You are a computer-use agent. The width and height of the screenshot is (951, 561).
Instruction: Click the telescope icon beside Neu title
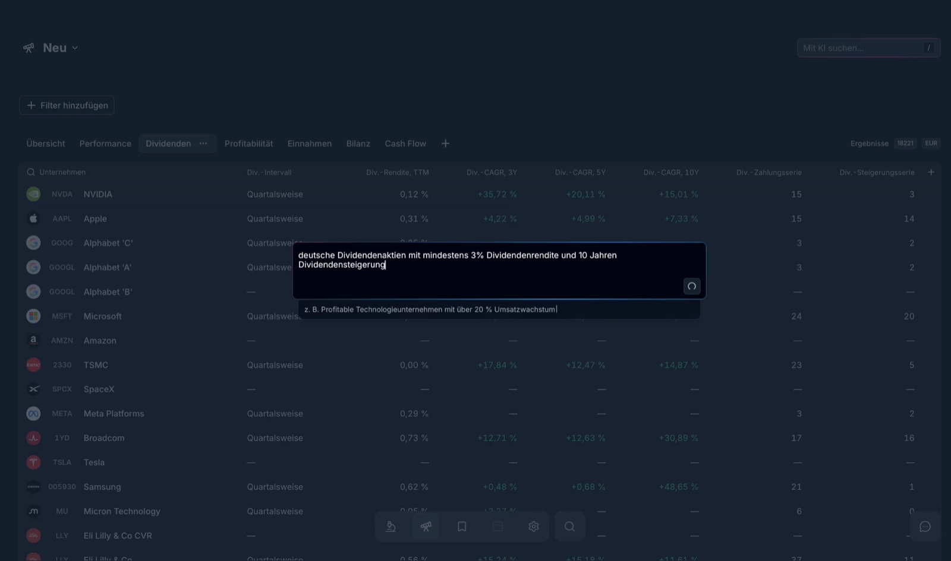[x=29, y=48]
